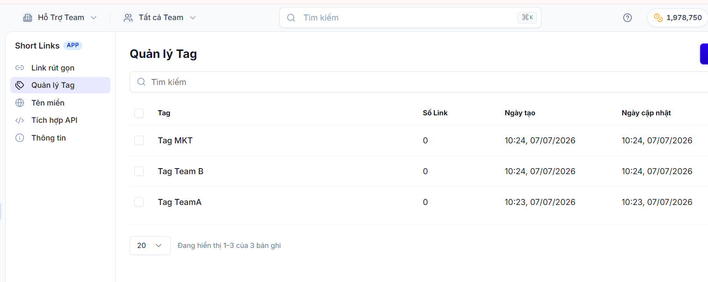The image size is (708, 282).
Task: Click the coin credits icon
Action: 658,18
